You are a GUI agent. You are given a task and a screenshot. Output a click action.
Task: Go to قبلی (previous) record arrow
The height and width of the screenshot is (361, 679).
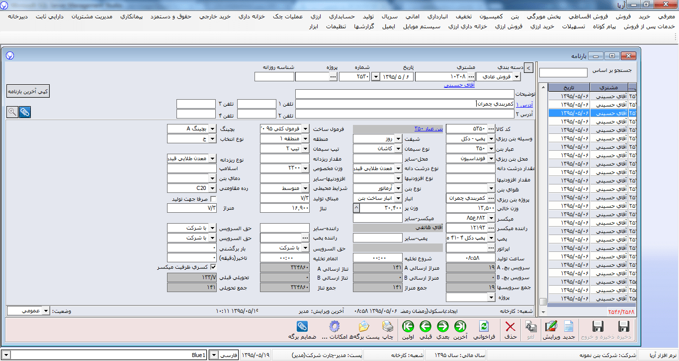pyautogui.click(x=425, y=326)
